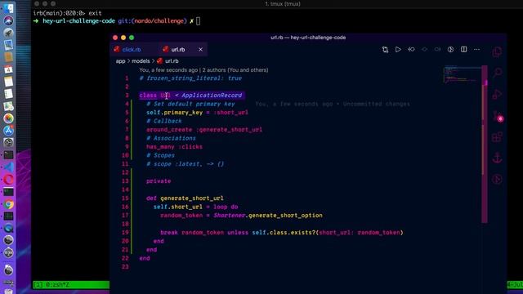Click 'around_create' on line 7

(169, 130)
